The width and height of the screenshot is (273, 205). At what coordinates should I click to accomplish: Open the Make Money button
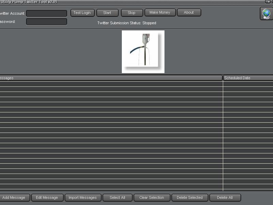click(160, 13)
